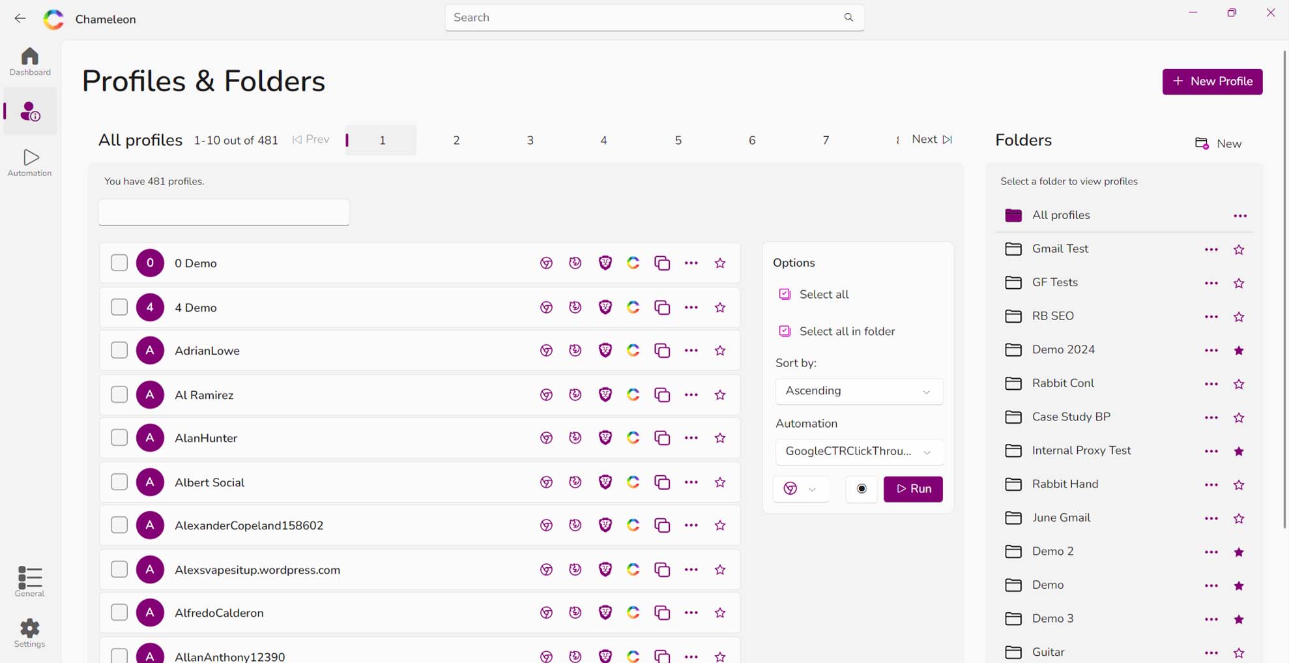This screenshot has width=1289, height=663.
Task: Check the 4 Demo profile checkbox
Action: click(x=119, y=307)
